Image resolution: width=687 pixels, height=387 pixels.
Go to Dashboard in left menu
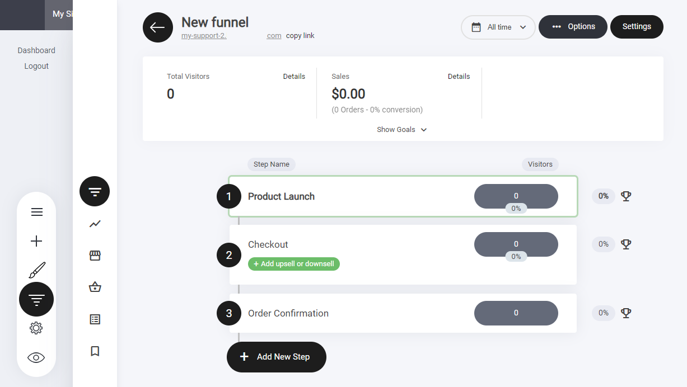(36, 50)
